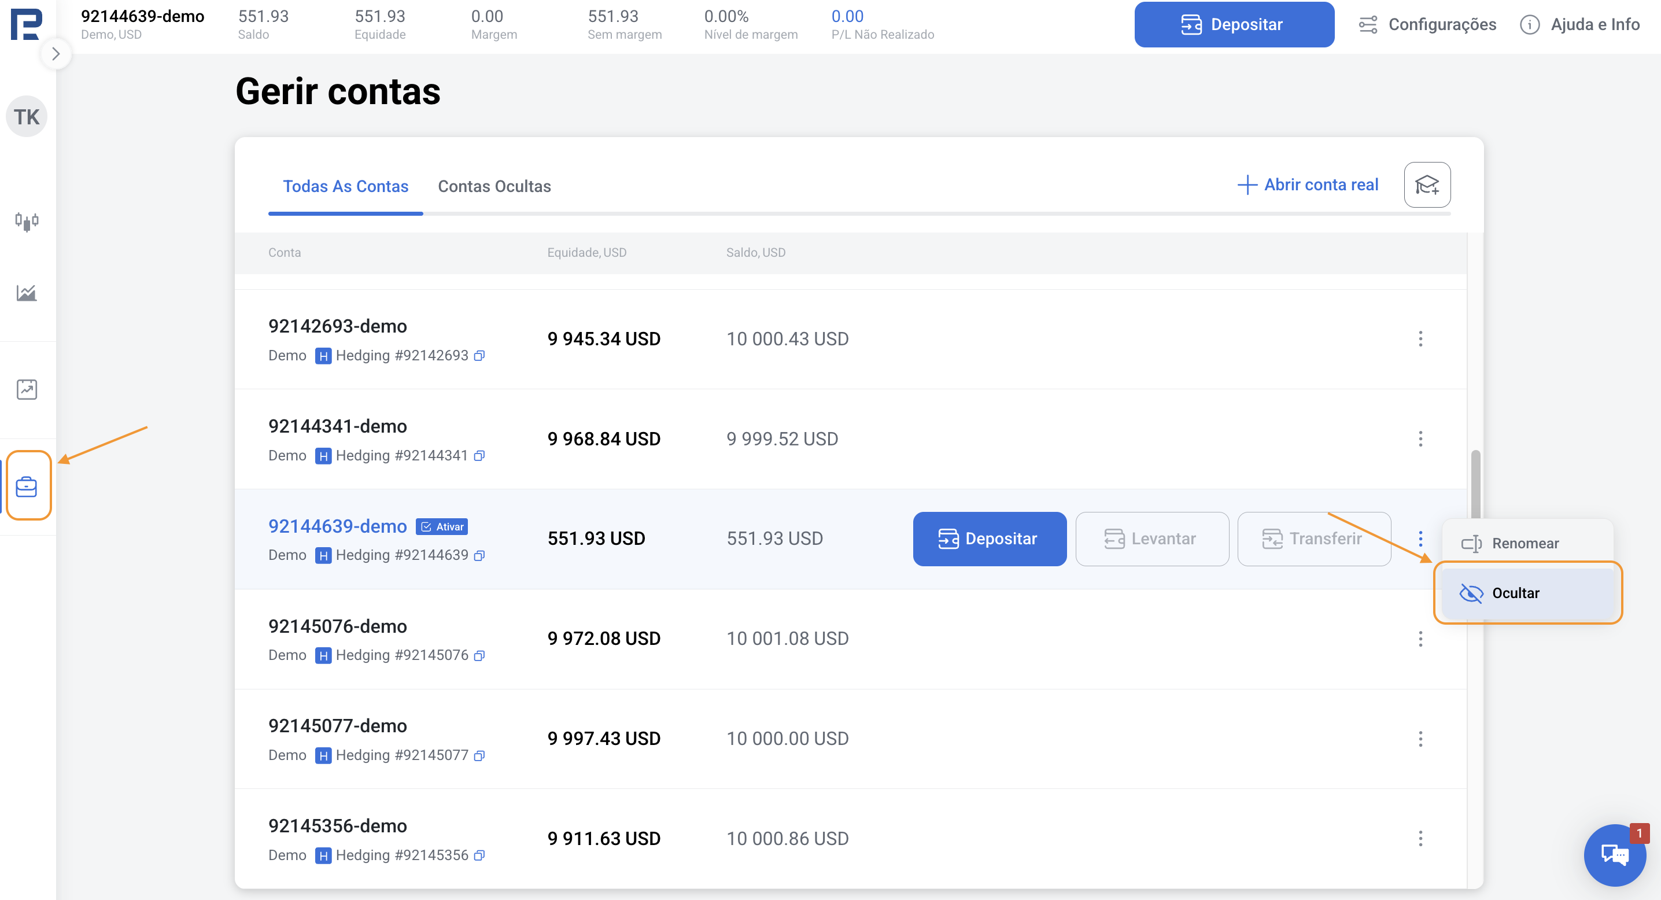Viewport: 1661px width, 900px height.
Task: Toggle the Ativar badge on 92144639-demo
Action: [x=442, y=527]
